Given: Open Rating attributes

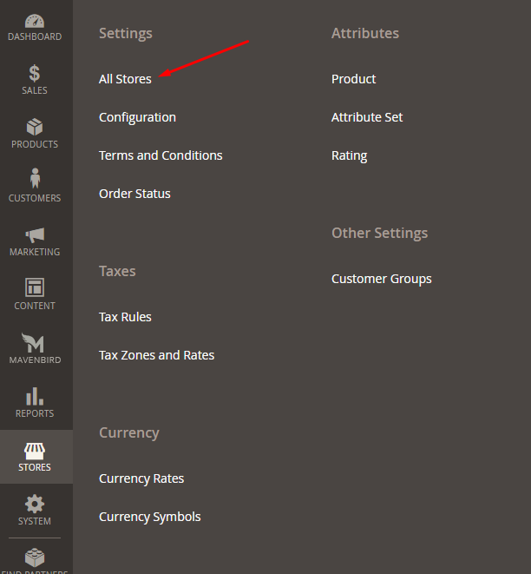Looking at the screenshot, I should click(350, 155).
